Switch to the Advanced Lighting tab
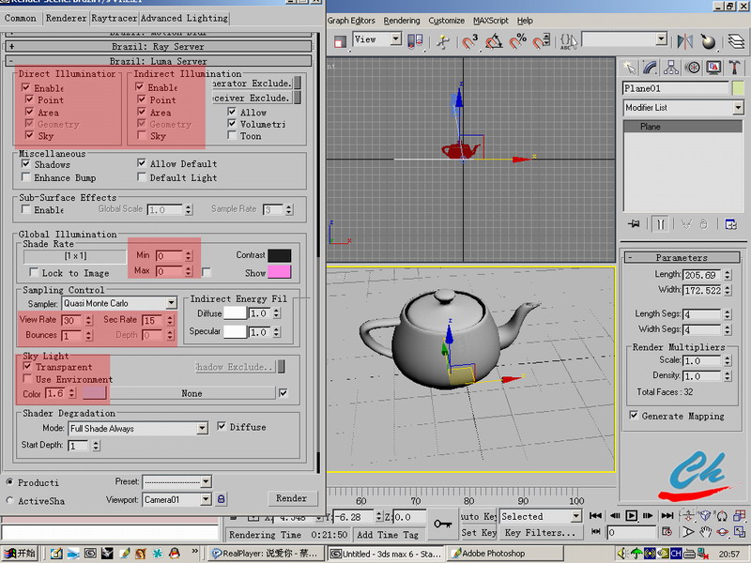 (x=184, y=18)
